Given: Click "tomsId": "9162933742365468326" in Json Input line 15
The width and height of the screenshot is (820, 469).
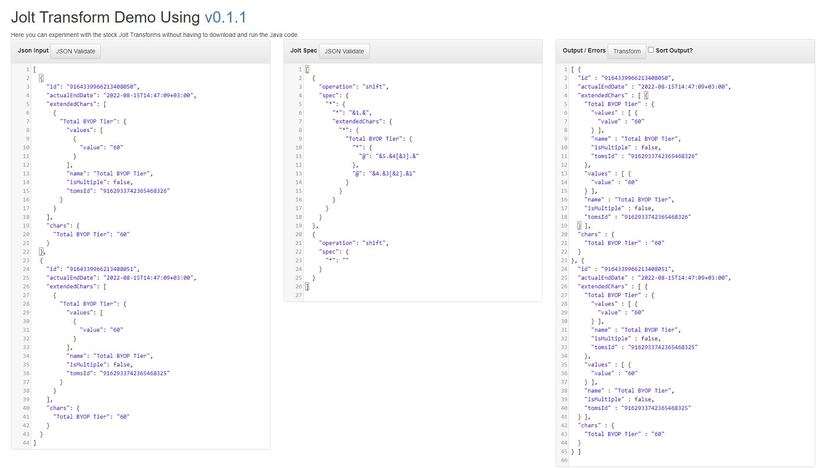Looking at the screenshot, I should 118,191.
